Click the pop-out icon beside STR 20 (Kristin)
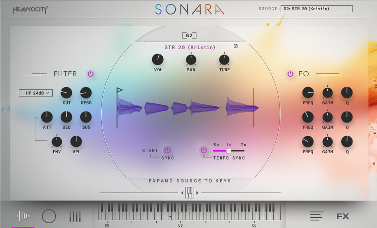377x228 pixels. (235, 46)
